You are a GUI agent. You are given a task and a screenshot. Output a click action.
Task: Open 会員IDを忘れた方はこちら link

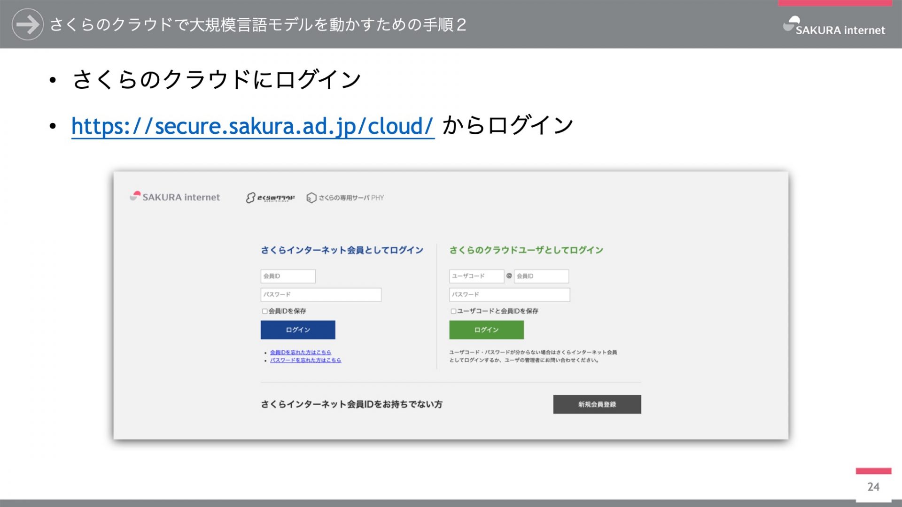click(300, 352)
